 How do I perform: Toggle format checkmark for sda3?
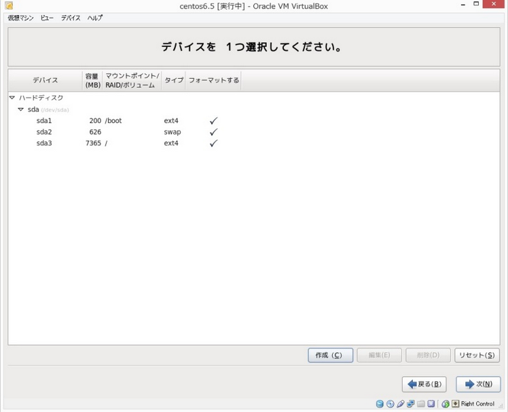(214, 143)
